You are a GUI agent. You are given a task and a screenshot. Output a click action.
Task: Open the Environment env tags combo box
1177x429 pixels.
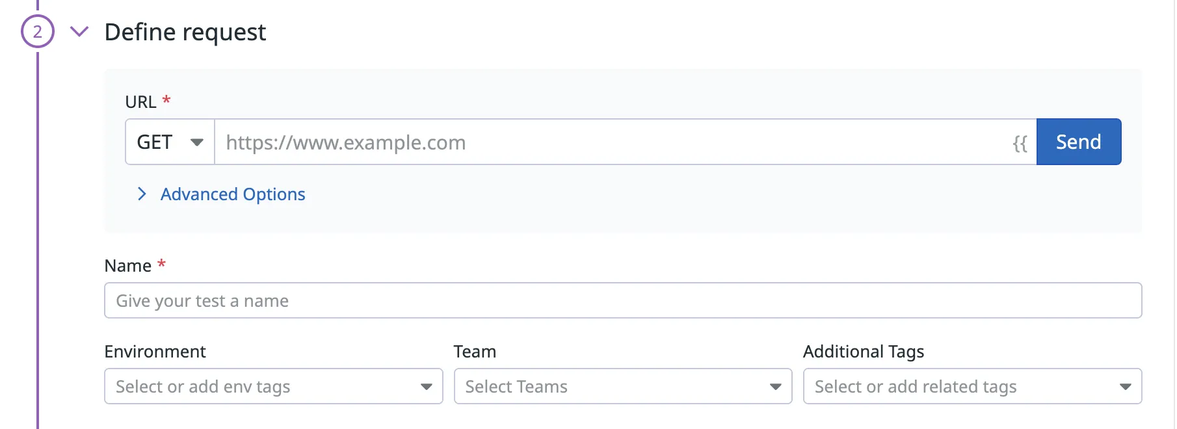click(260, 386)
